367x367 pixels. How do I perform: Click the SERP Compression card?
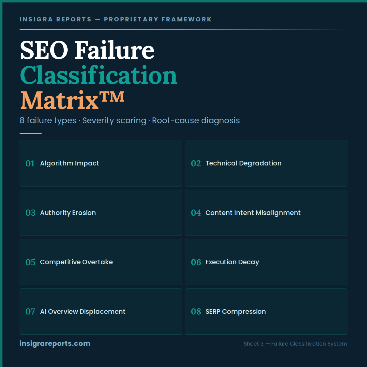point(266,312)
